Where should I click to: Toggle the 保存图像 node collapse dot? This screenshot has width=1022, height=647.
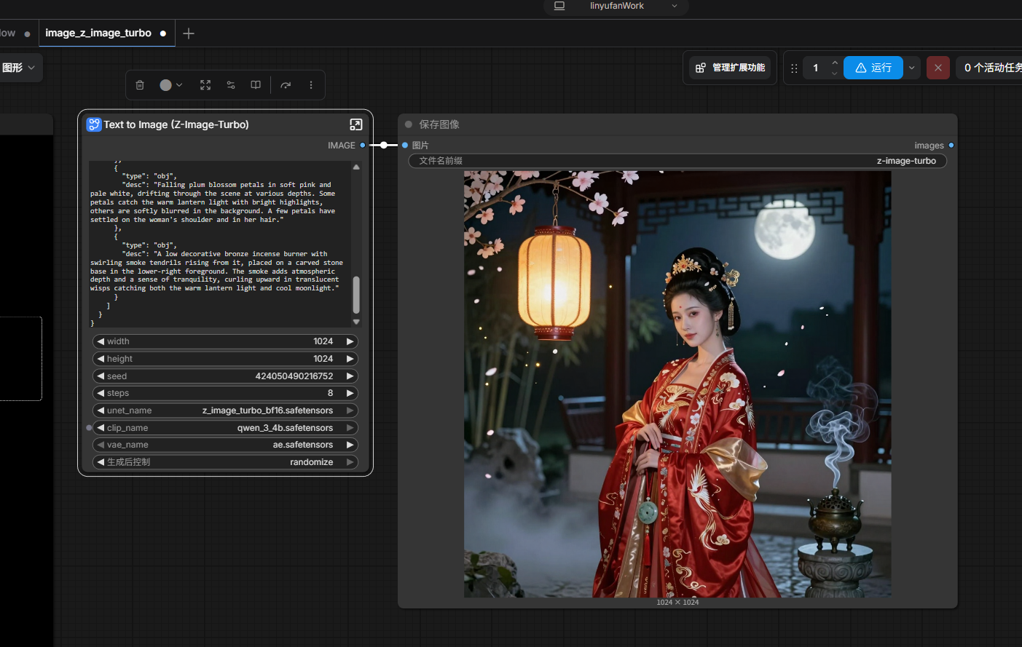(x=409, y=124)
